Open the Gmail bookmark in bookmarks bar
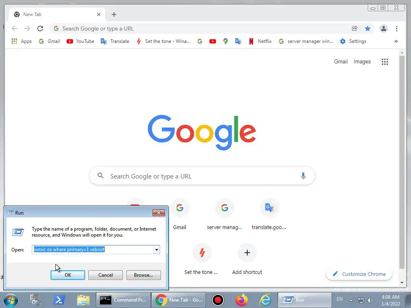 49,41
